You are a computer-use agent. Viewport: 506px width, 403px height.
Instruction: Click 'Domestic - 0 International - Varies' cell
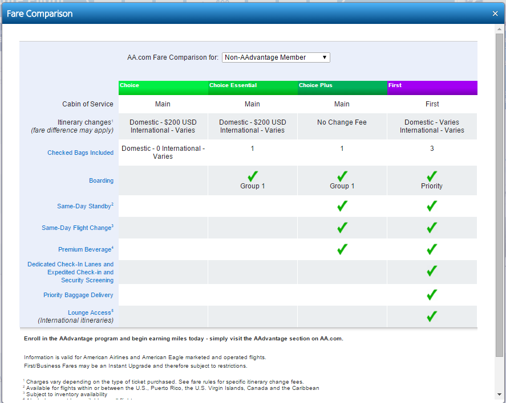(163, 152)
